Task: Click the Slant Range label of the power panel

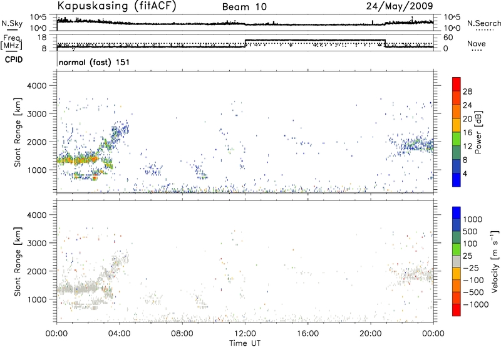Action: (18, 132)
